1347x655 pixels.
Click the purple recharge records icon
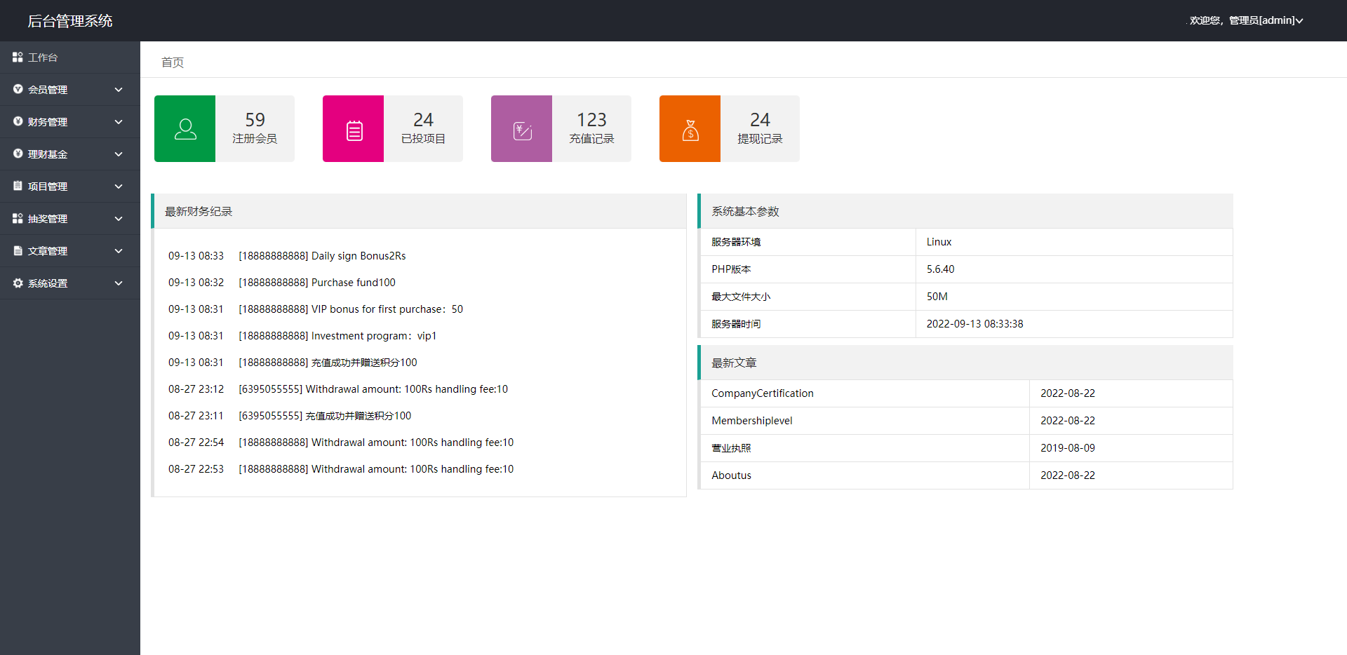coord(522,130)
